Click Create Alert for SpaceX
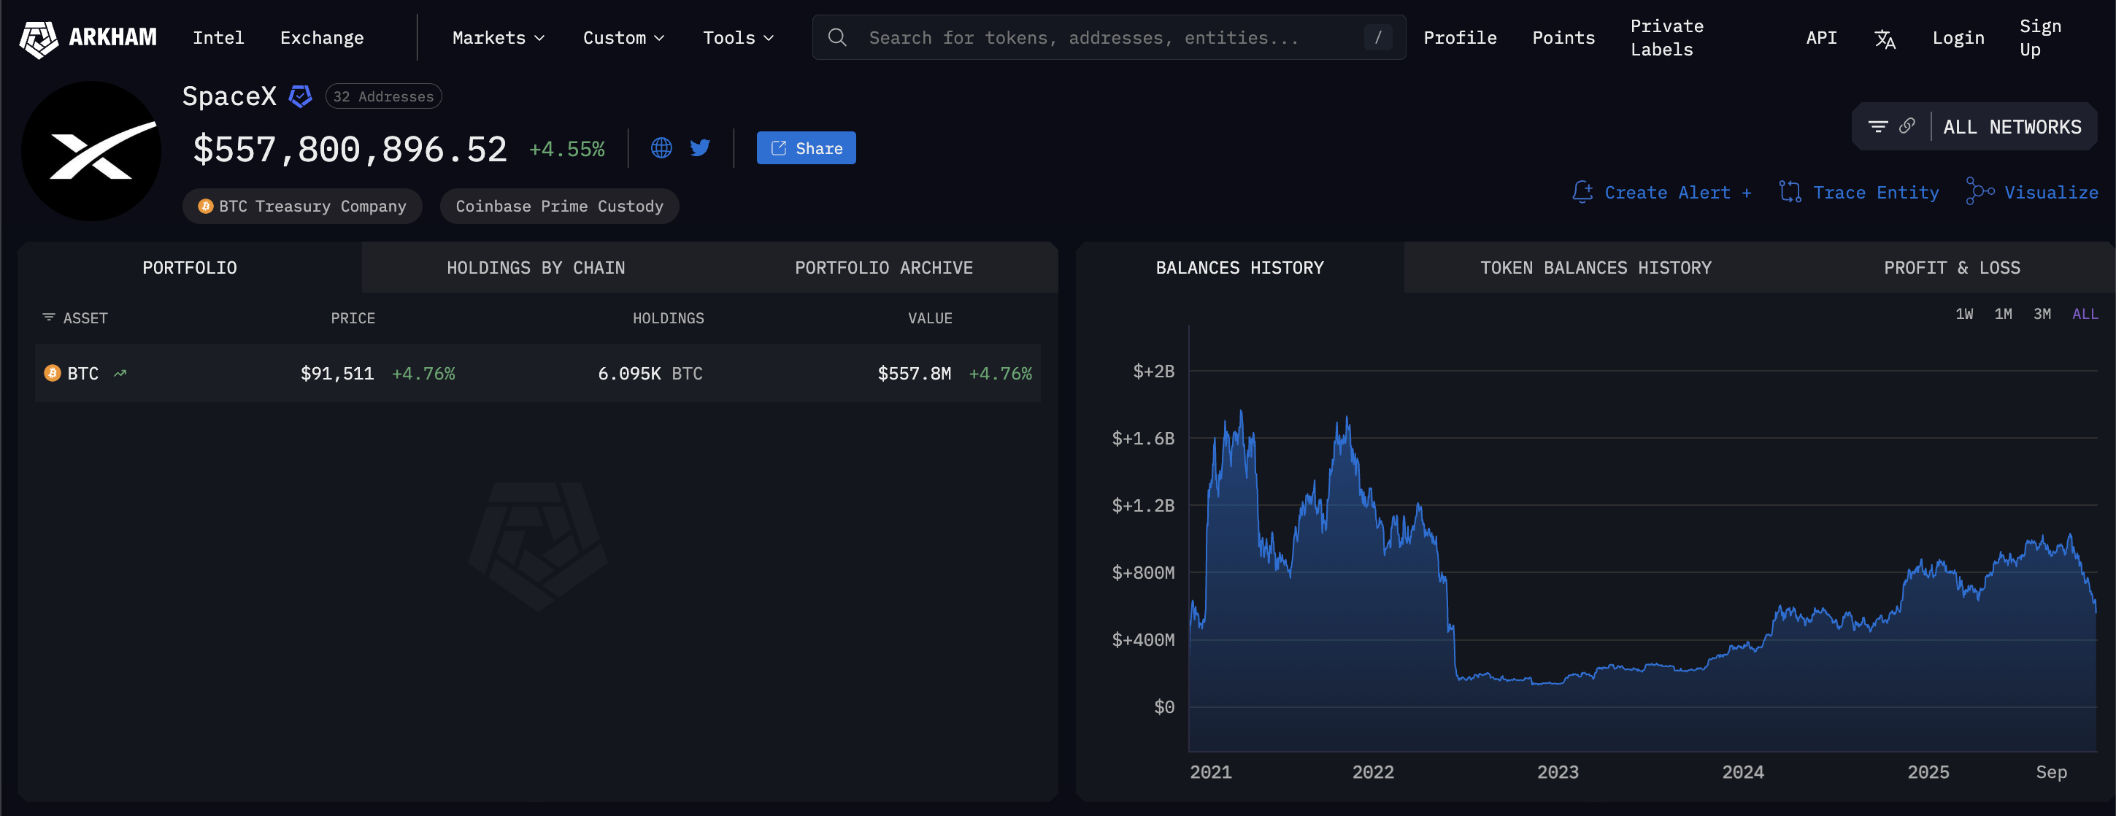Screen dimensions: 2116x816 [1660, 191]
